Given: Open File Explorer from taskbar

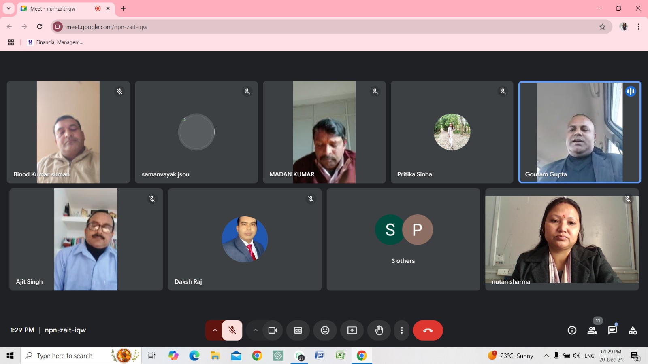Looking at the screenshot, I should tap(215, 356).
